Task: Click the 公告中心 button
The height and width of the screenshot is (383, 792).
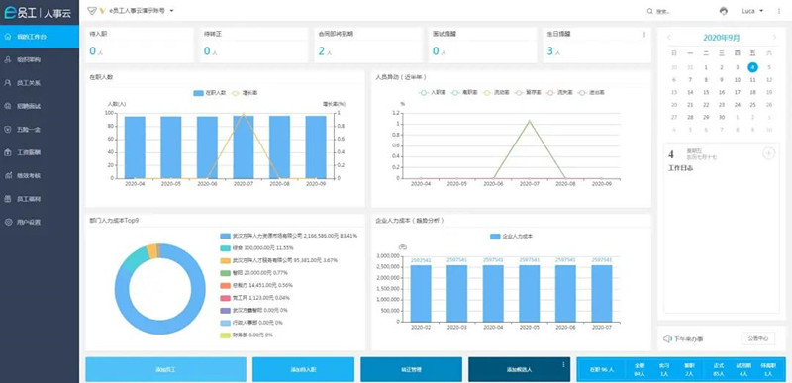Action: (758, 338)
